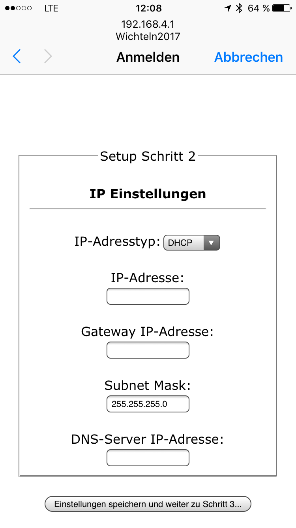Tap the Anmelden page title
This screenshot has height=528, width=296.
click(148, 57)
